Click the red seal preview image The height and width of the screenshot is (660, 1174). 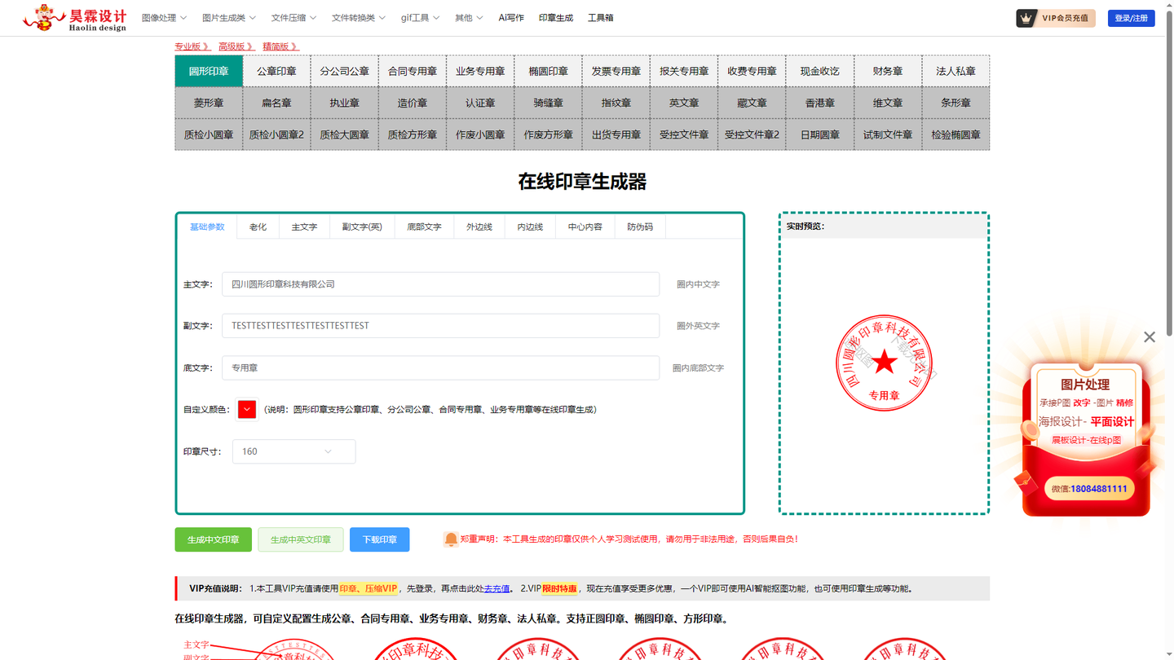point(885,363)
